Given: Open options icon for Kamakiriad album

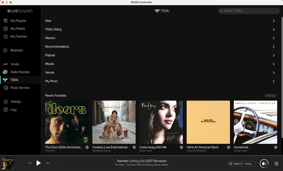Looking at the screenshot, I should click(276, 147).
